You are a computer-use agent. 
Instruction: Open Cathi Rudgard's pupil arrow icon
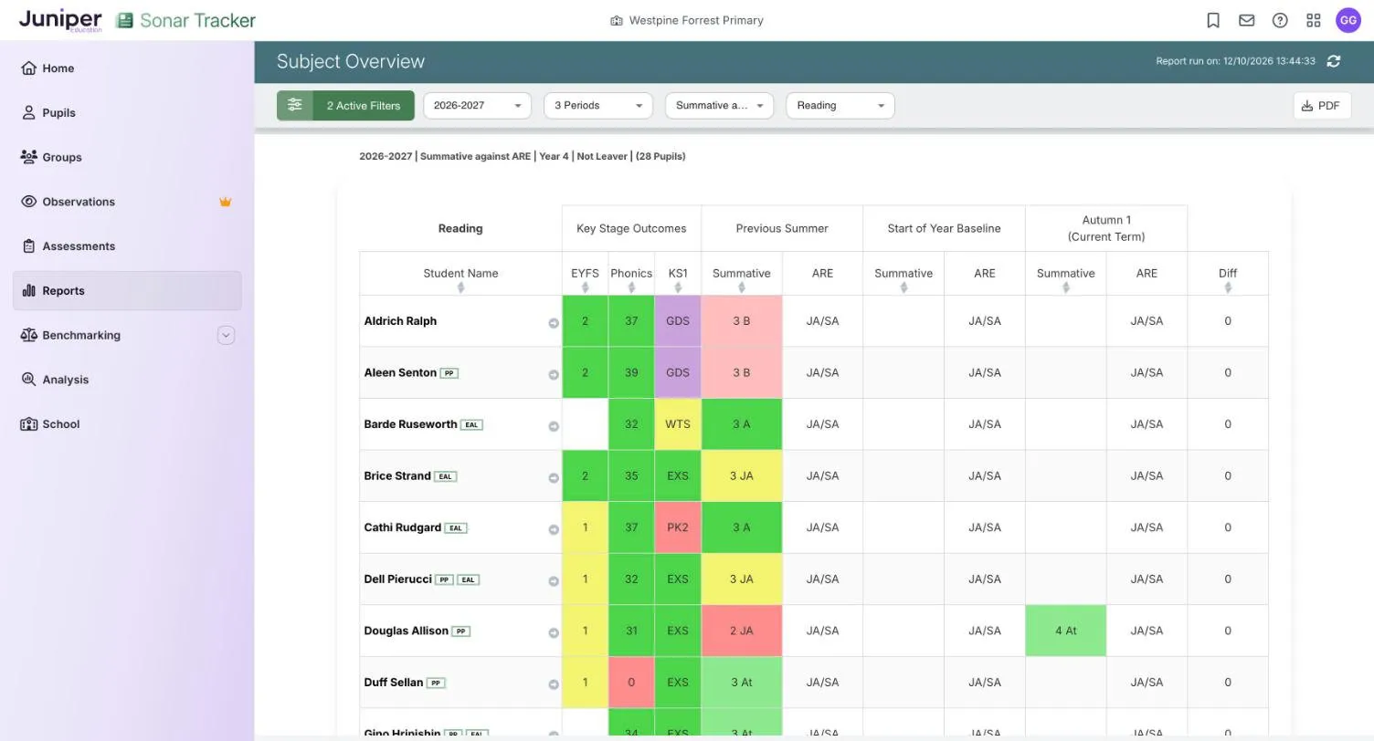[x=554, y=529]
